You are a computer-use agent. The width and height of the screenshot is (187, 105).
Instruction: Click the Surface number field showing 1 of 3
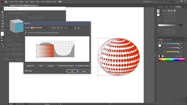point(68,28)
